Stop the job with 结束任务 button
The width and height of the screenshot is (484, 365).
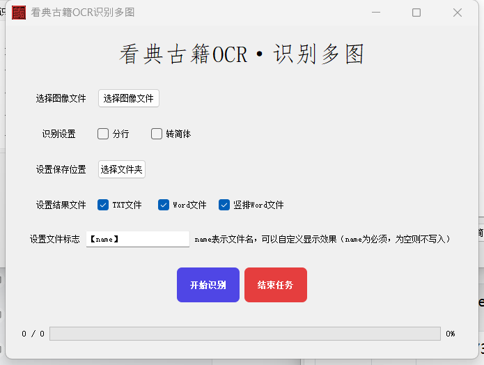[x=275, y=285]
